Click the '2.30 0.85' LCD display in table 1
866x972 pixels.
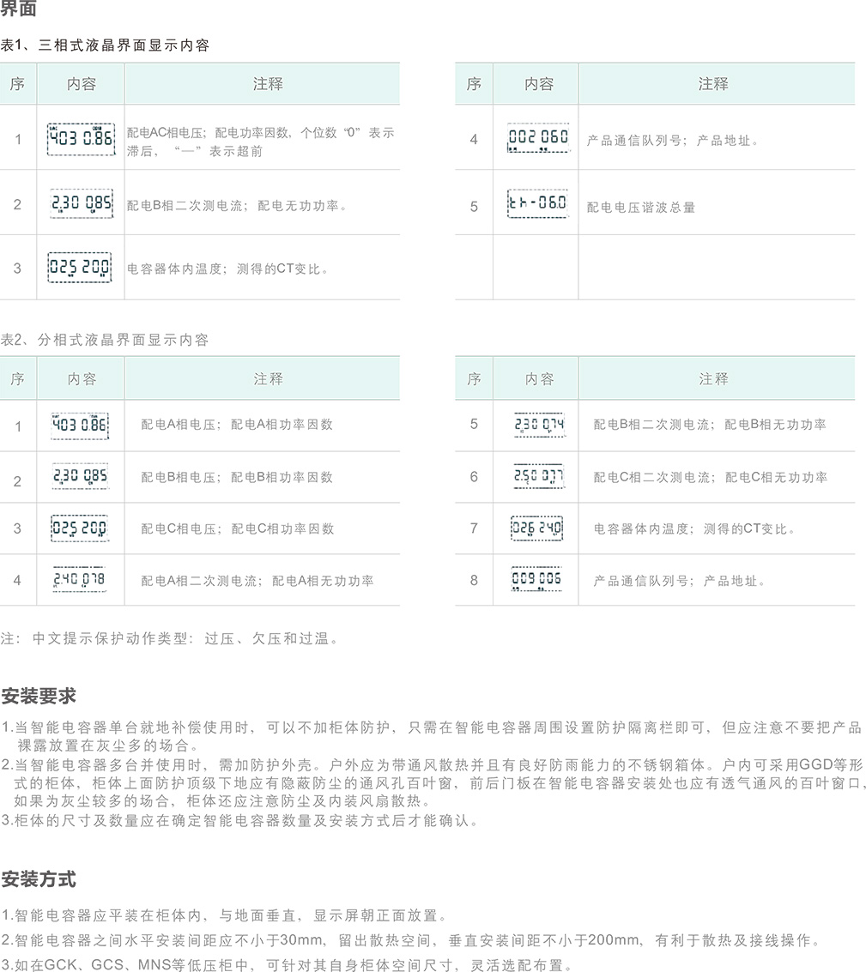[80, 203]
